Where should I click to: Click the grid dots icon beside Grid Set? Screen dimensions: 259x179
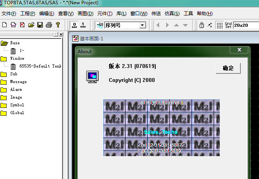(x=220, y=25)
